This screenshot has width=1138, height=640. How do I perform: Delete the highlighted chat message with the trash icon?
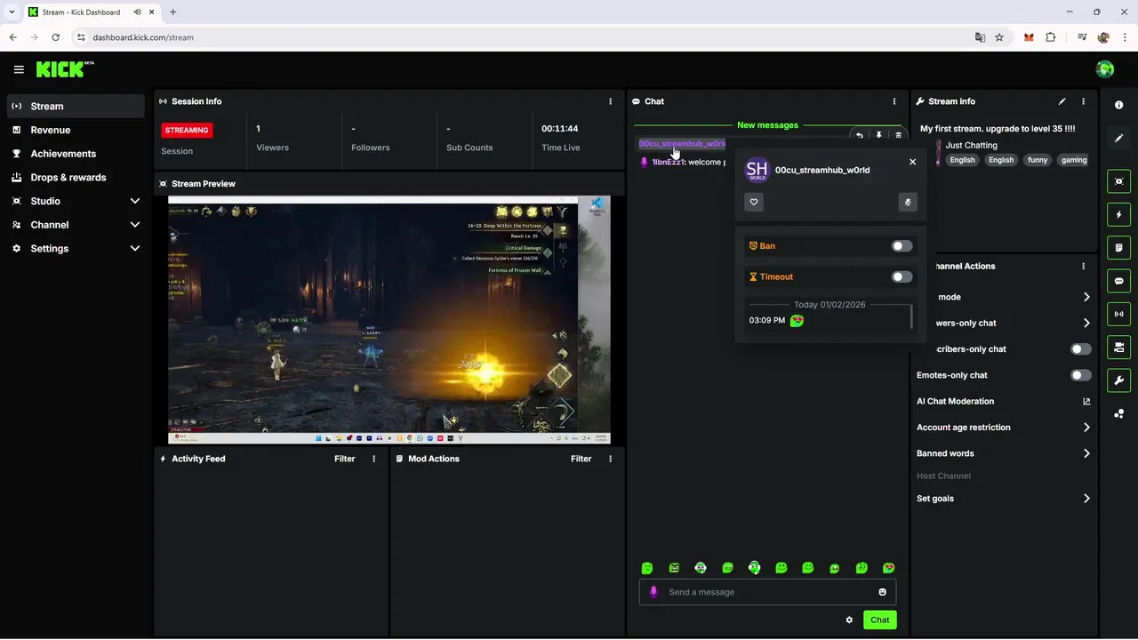pyautogui.click(x=898, y=136)
